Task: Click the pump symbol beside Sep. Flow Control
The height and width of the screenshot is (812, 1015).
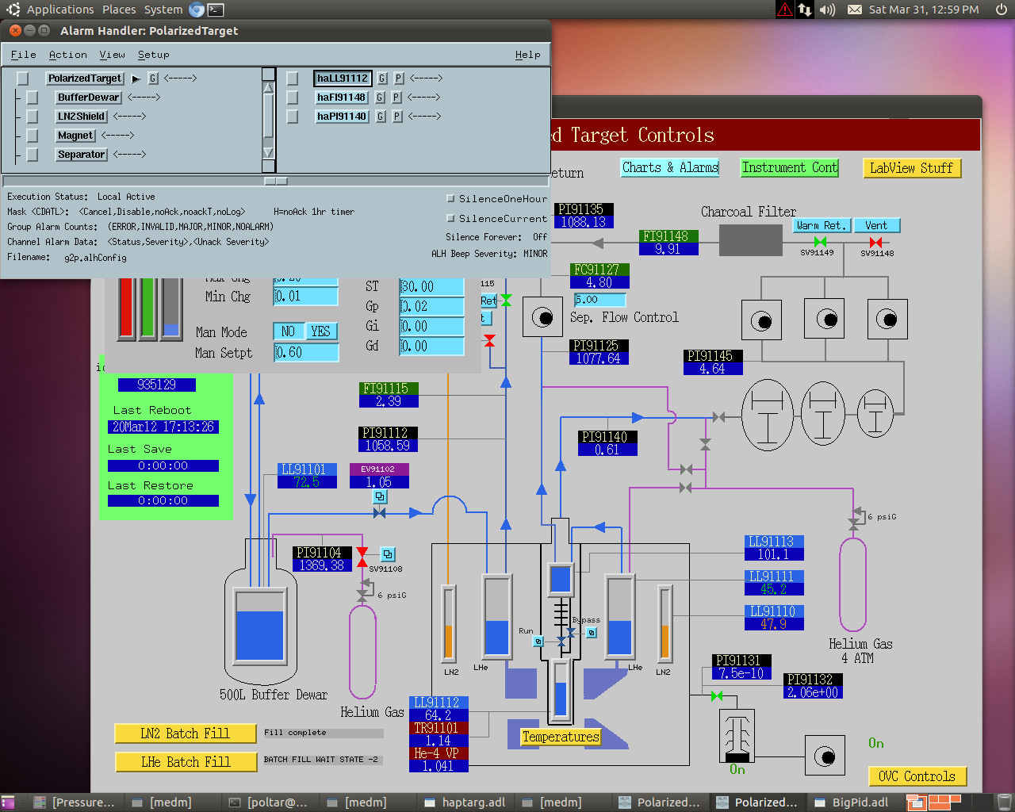Action: point(542,318)
